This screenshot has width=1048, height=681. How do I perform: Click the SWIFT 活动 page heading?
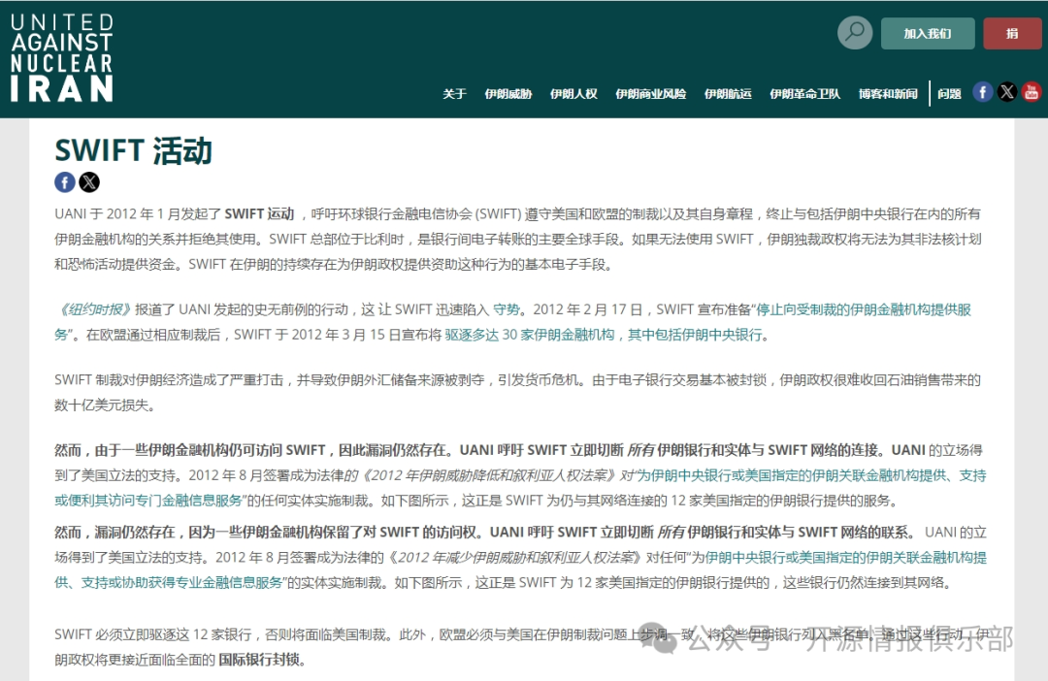coord(134,150)
